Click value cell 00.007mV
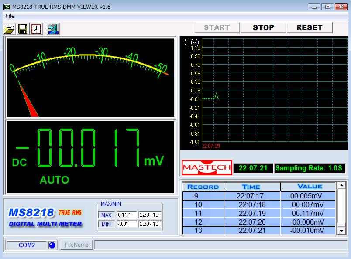 [308, 204]
